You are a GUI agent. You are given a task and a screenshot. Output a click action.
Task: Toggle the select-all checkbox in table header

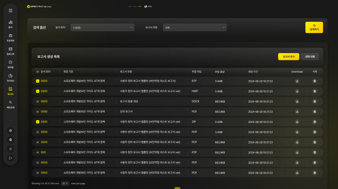[38, 72]
